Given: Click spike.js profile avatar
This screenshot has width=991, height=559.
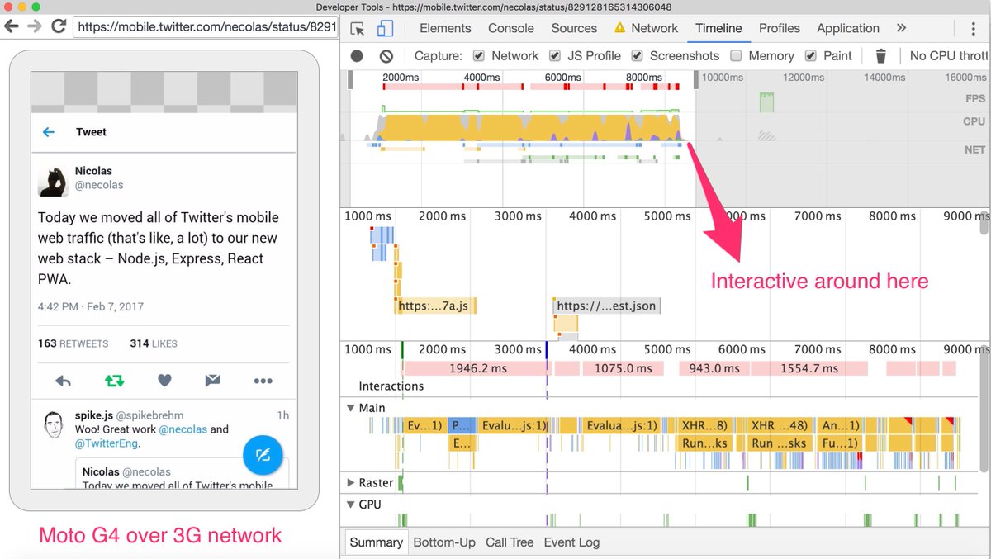Looking at the screenshot, I should click(x=54, y=424).
